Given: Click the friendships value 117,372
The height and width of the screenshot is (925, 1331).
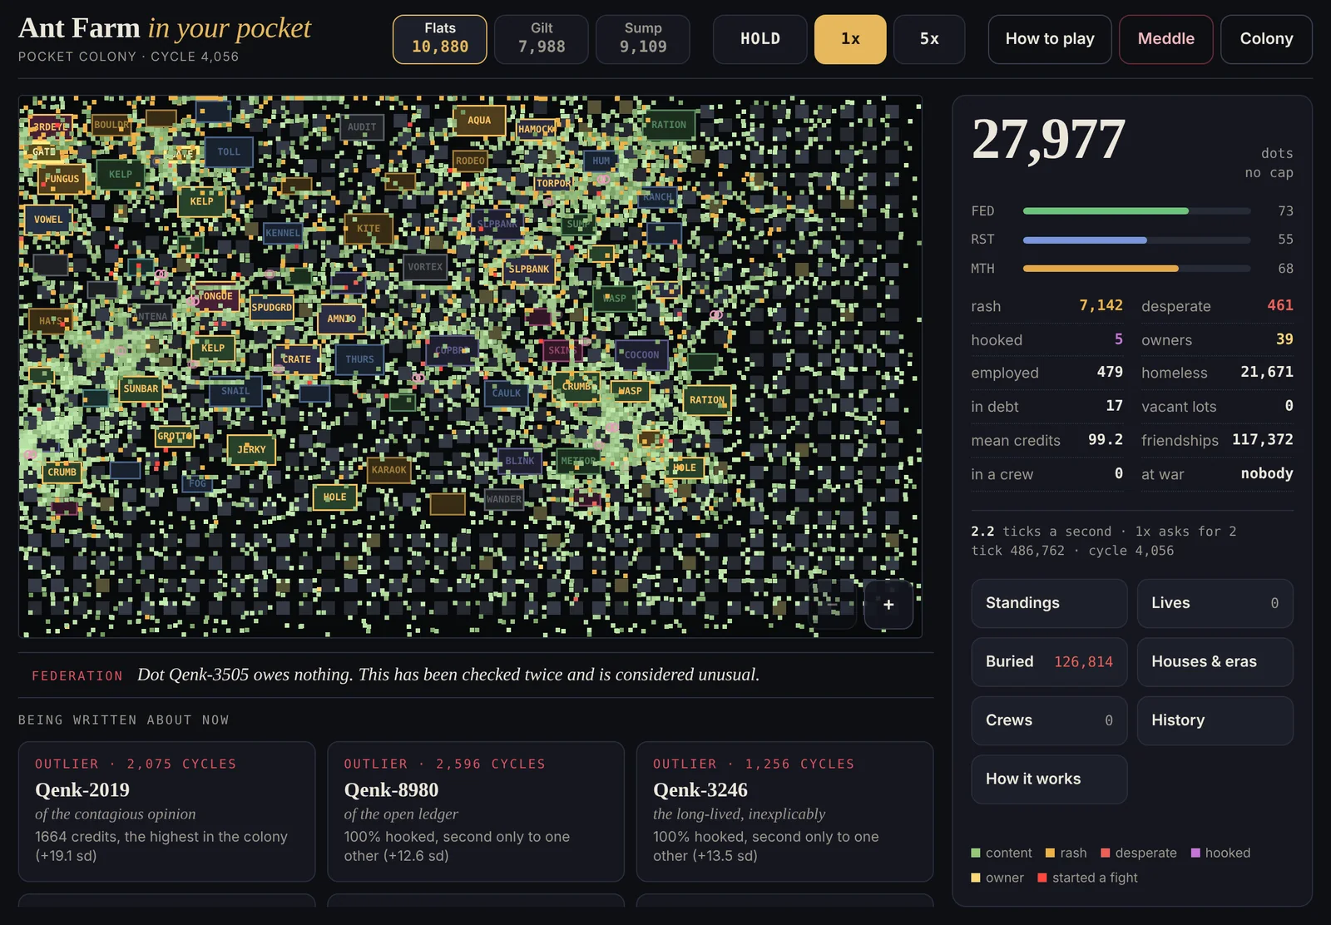Looking at the screenshot, I should tap(1262, 440).
